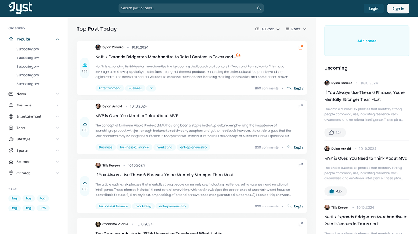
Task: Open the Rows layout dropdown
Action: 296,29
